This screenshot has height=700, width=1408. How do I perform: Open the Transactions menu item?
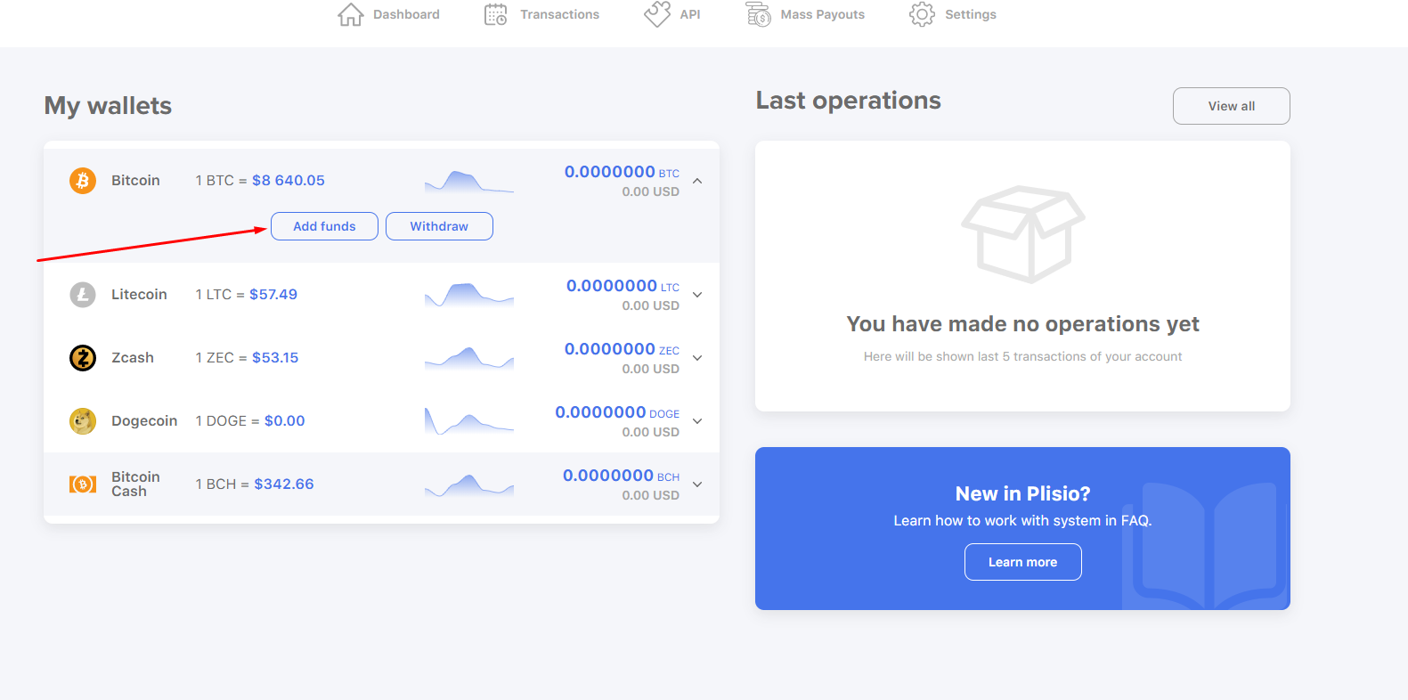[541, 14]
